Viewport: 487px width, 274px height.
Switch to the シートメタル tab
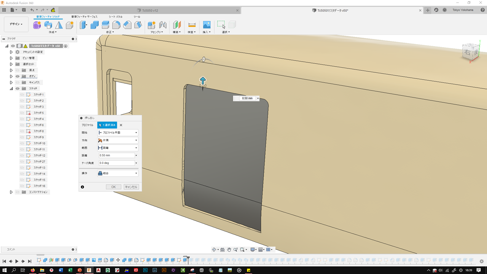[116, 17]
